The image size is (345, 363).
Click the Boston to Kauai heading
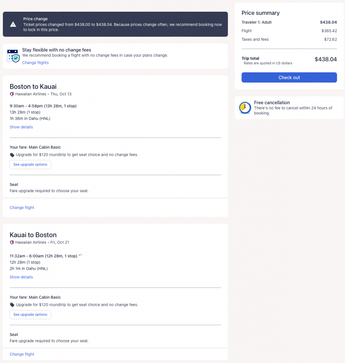pyautogui.click(x=33, y=86)
